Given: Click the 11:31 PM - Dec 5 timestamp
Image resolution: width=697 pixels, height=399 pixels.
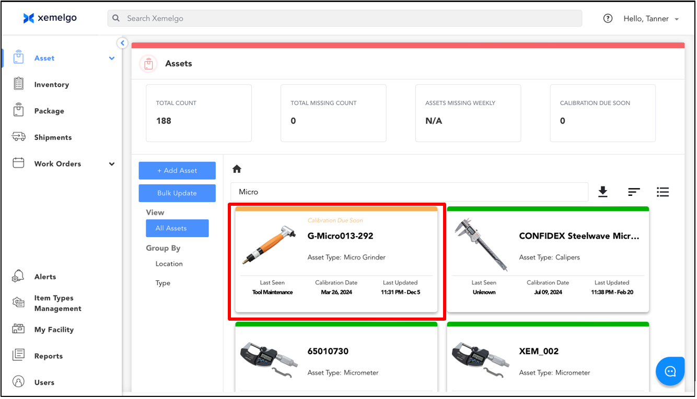Looking at the screenshot, I should (x=400, y=292).
